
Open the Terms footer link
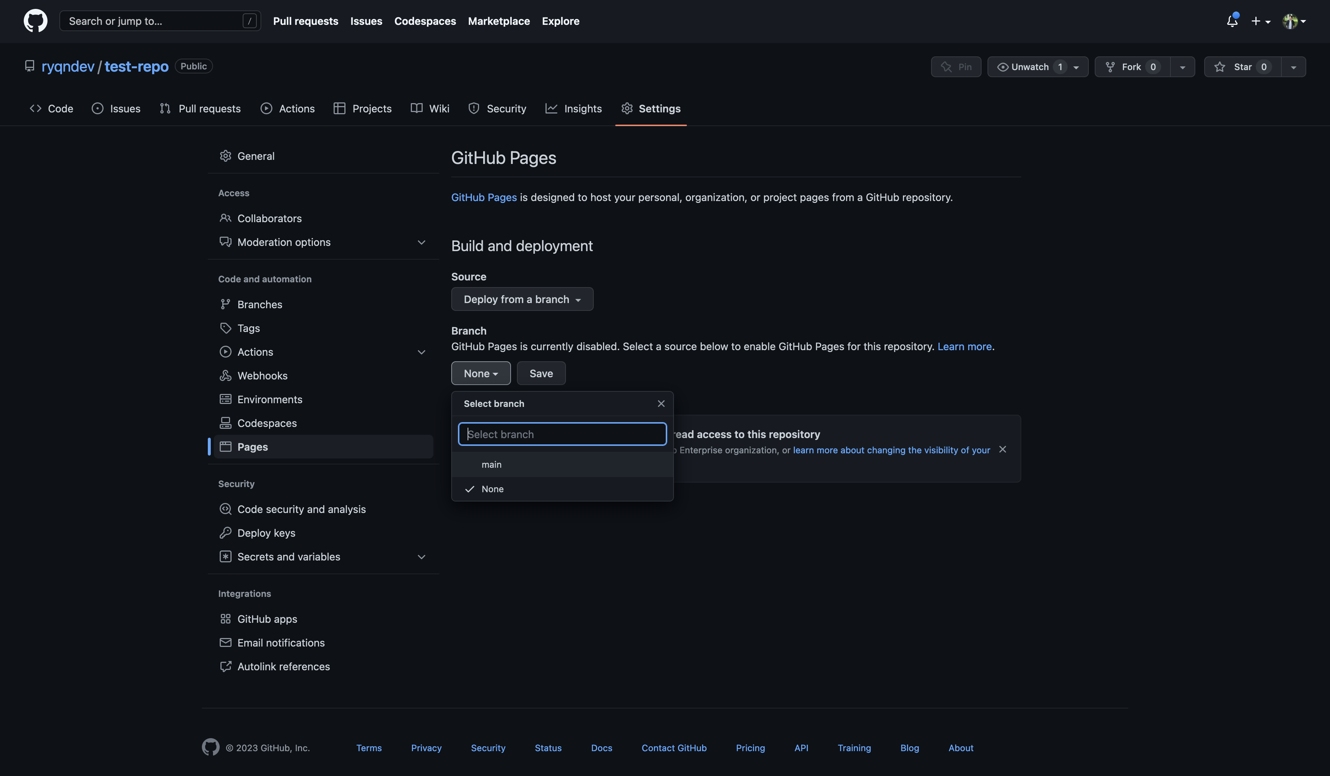coord(369,748)
